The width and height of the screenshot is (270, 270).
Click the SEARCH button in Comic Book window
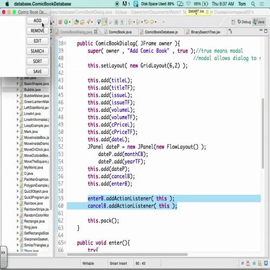tap(37, 51)
